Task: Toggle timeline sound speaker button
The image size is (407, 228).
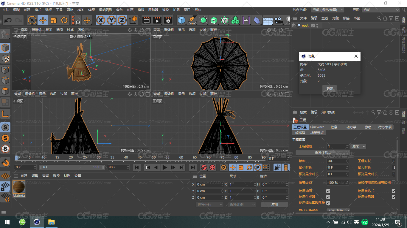Action: point(277,167)
